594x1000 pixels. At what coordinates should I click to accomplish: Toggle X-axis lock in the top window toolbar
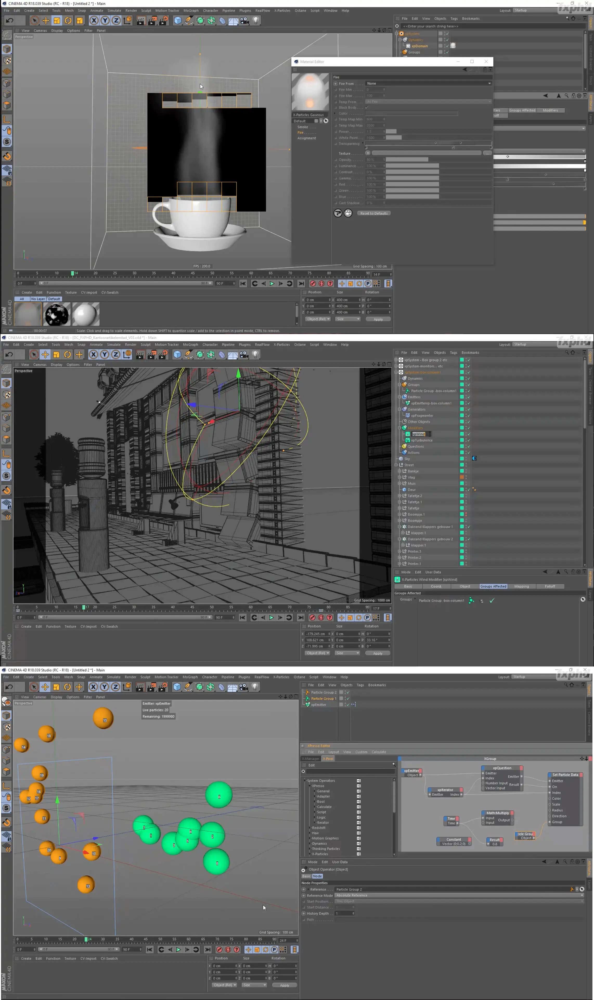coord(94,20)
